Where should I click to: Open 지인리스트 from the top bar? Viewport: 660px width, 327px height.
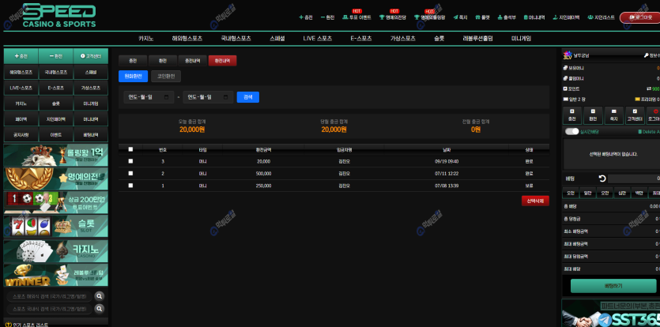point(601,17)
